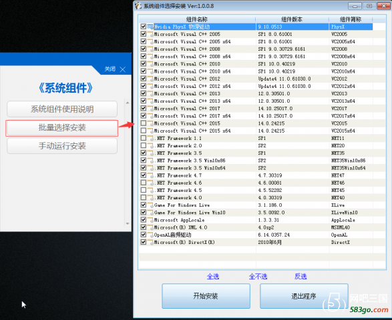Uncheck the Nvidia PhysX checkbox

point(144,27)
